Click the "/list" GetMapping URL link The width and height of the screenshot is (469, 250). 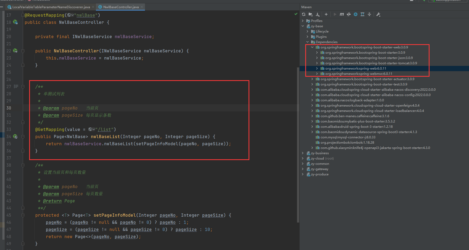[104, 129]
